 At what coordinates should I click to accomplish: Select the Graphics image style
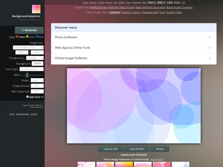pos(126,12)
